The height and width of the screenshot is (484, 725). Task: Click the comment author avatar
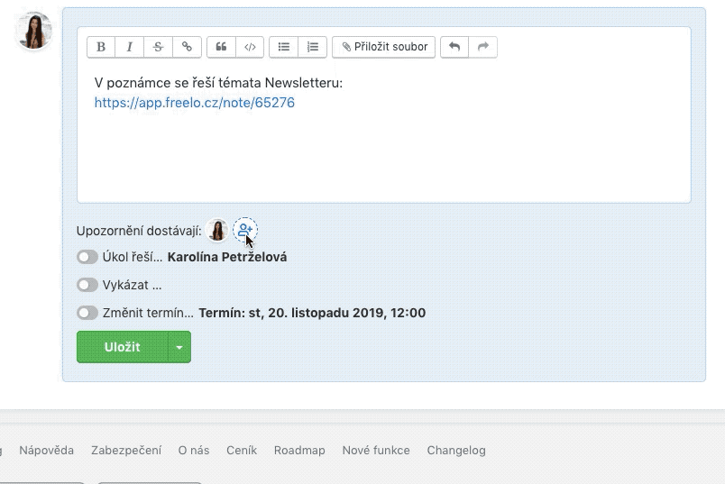[33, 31]
